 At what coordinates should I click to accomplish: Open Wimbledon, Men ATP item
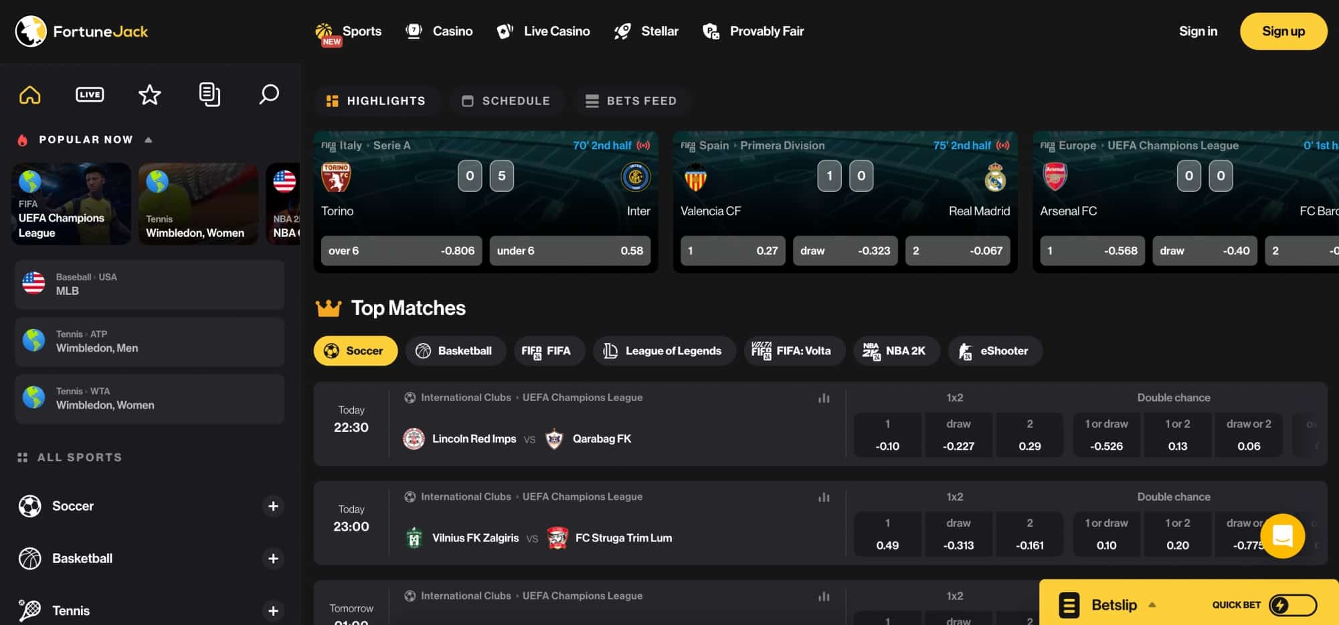click(149, 342)
